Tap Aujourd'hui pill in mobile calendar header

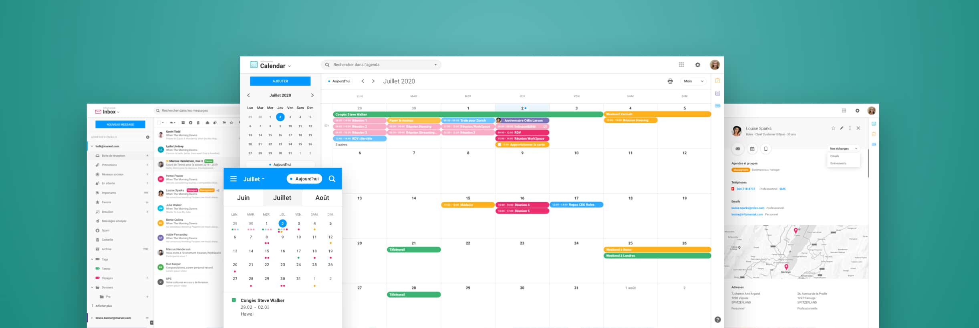coord(304,179)
